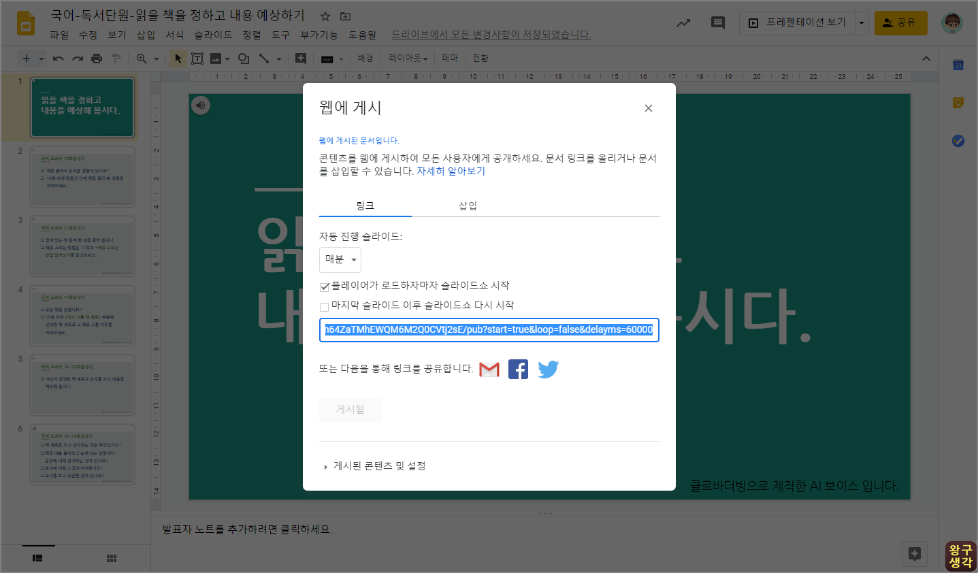Screen dimensions: 978x573
Task: Open the 파일 menu
Action: 59,35
